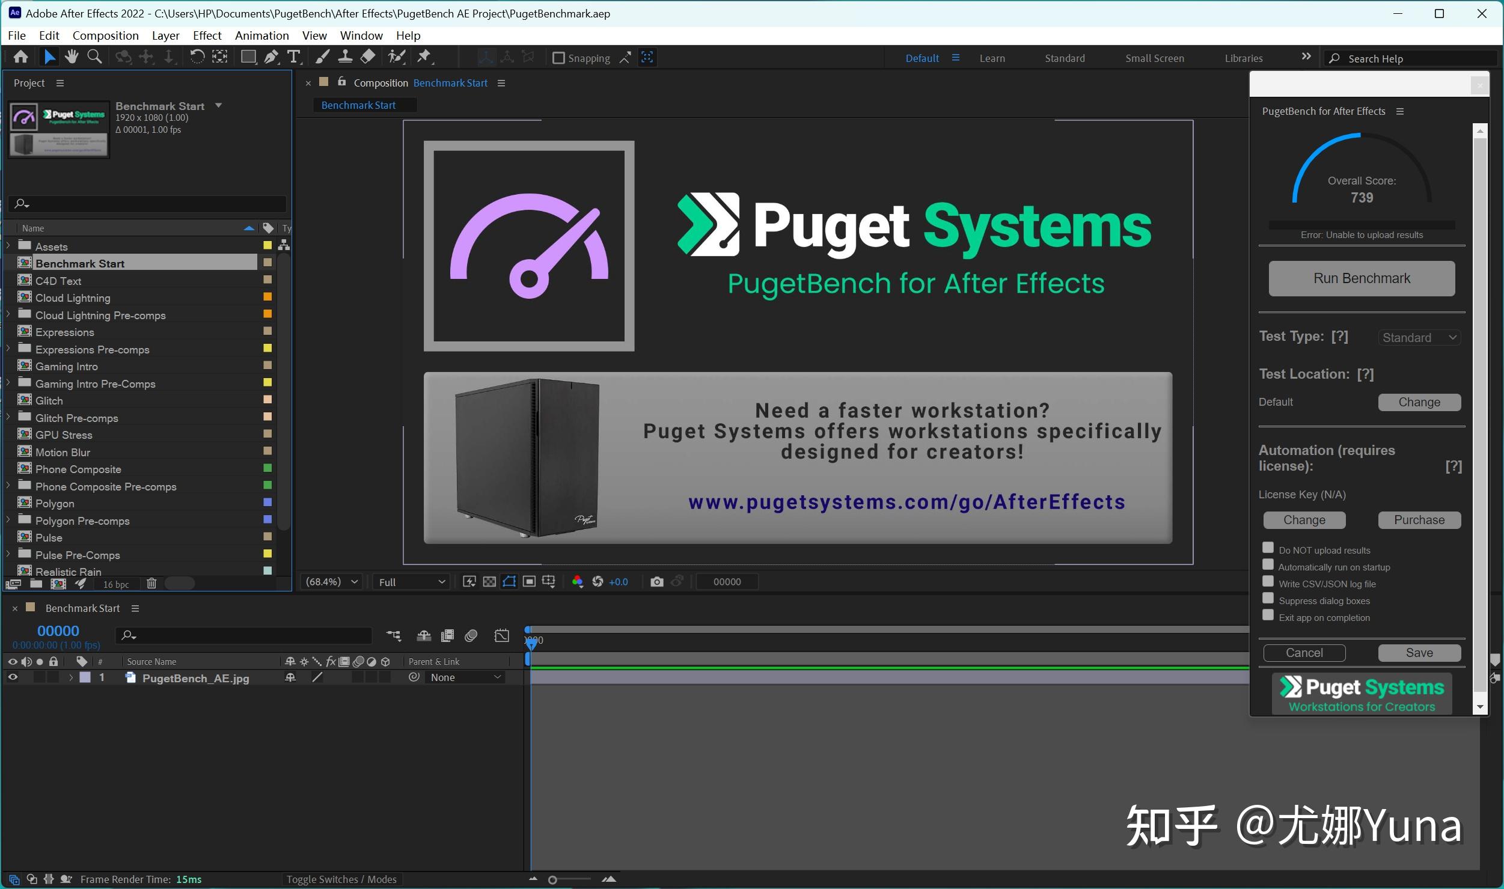Viewport: 1504px width, 889px height.
Task: Check Exit app on completion
Action: [x=1268, y=615]
